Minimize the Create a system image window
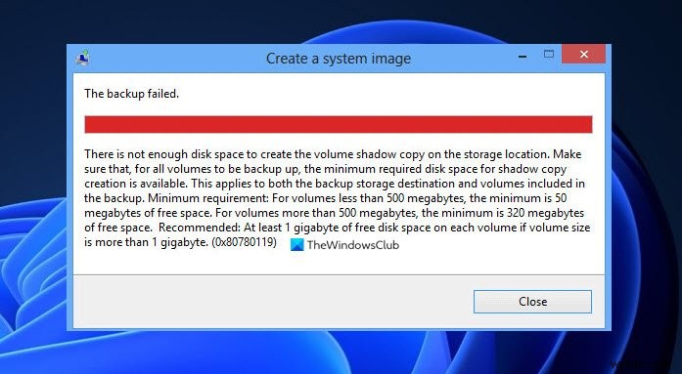 pyautogui.click(x=523, y=56)
